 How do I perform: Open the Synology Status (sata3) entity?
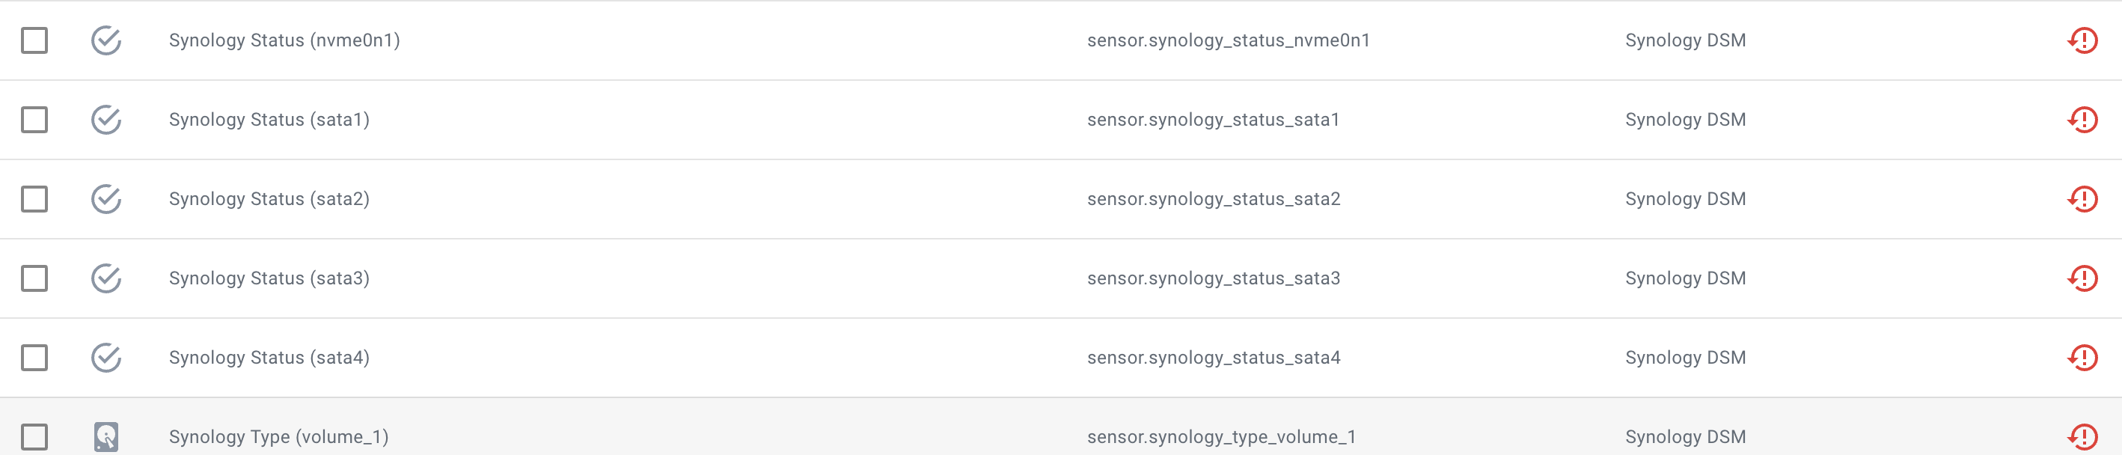(x=269, y=278)
